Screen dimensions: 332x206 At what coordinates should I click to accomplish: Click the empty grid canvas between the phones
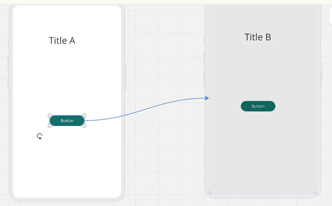click(x=165, y=148)
